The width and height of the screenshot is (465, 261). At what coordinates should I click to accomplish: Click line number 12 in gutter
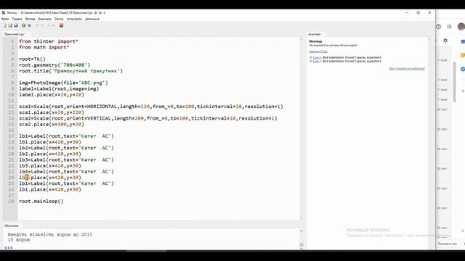pos(11,107)
